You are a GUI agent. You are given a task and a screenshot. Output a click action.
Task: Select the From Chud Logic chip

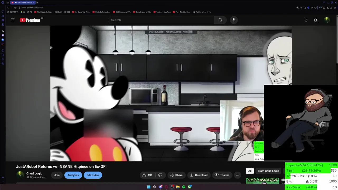[268, 171]
